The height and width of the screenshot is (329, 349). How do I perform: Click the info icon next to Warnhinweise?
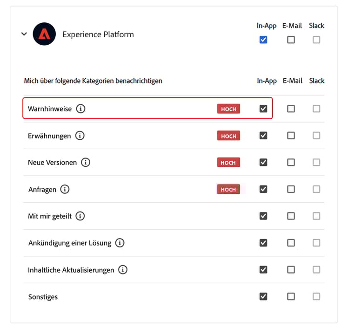pos(81,109)
